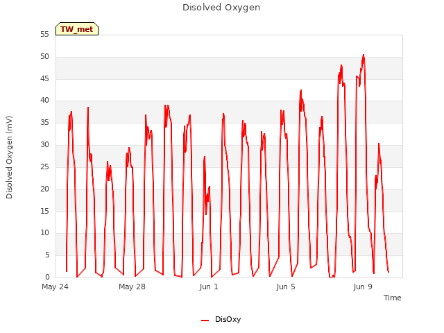Click the 'May 28' x-axis tick label

pyautogui.click(x=132, y=287)
